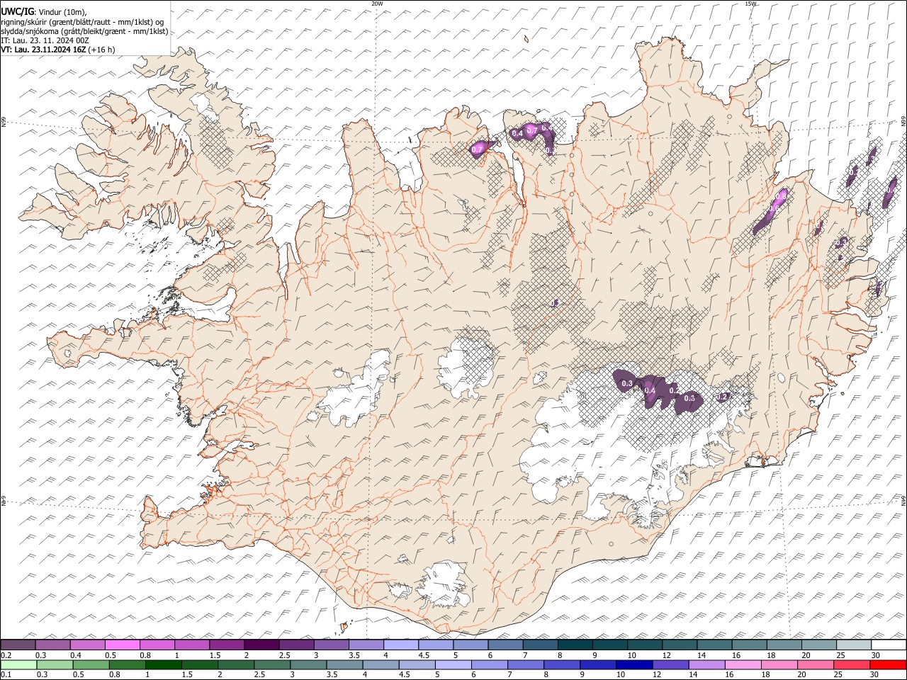
Task: Click the lower legend swatch between 0.5 and 0.8
Action: (x=91, y=664)
